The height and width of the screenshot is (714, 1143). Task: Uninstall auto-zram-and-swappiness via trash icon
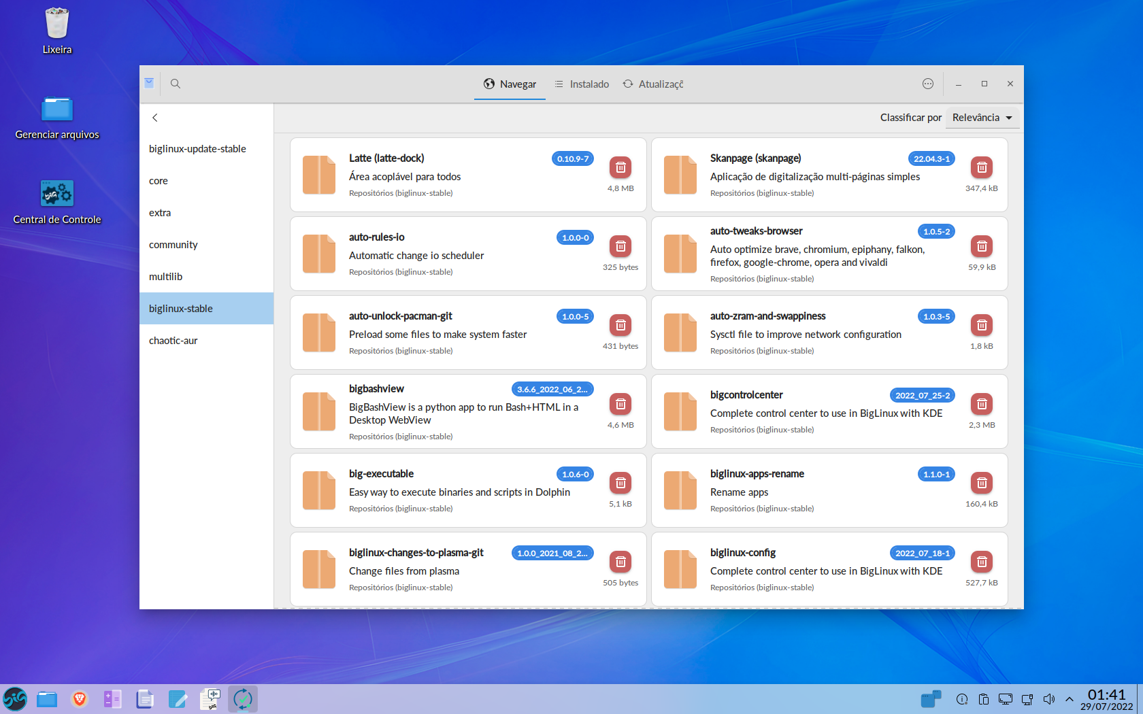click(x=982, y=325)
